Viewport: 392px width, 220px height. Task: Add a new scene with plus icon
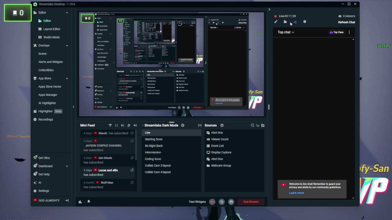[x=183, y=125]
